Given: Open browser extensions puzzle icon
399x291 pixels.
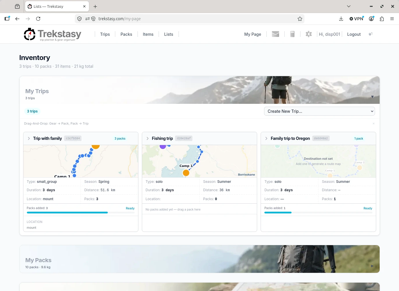Looking at the screenshot, I should click(x=382, y=19).
